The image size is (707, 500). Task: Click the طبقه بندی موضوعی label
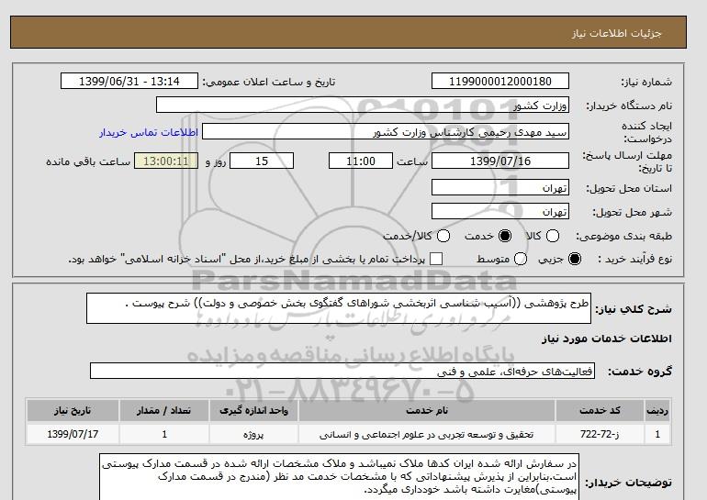(x=624, y=236)
